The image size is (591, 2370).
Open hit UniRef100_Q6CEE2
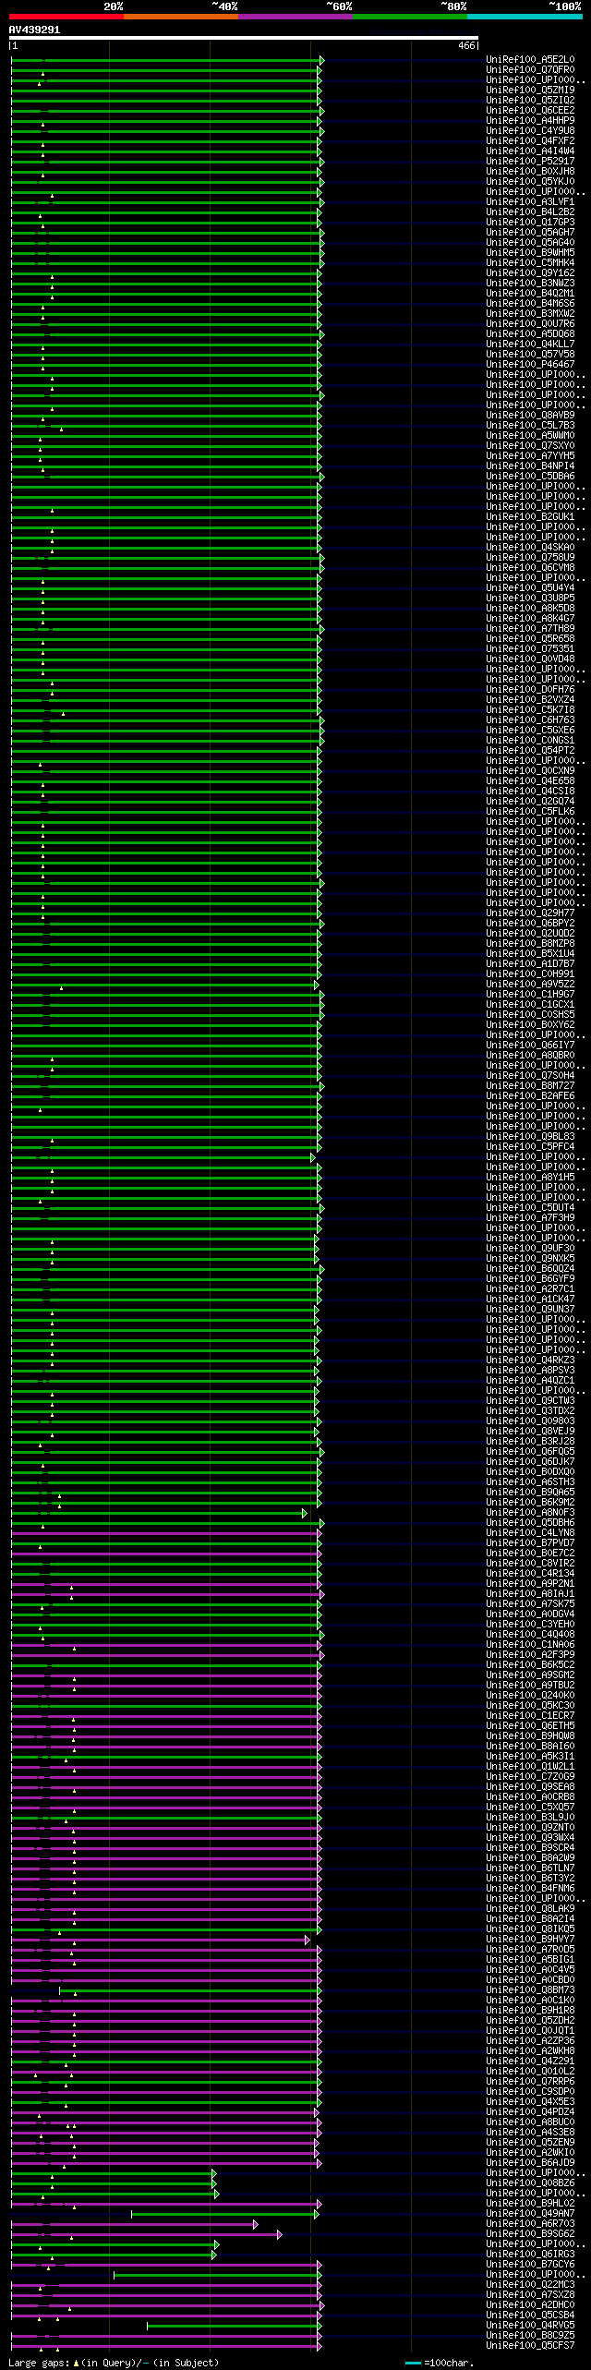click(x=530, y=111)
